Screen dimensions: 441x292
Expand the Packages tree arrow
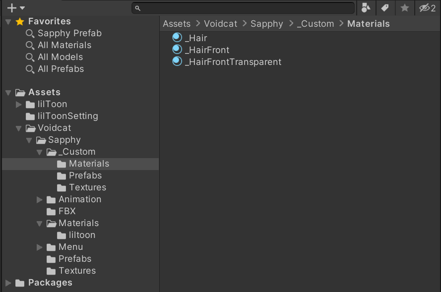[x=8, y=283]
